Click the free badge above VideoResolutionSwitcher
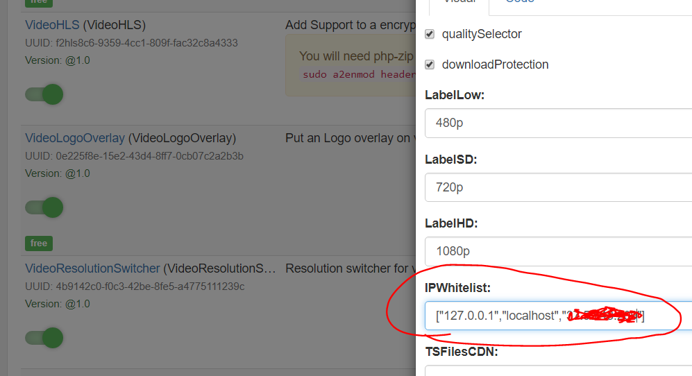Image resolution: width=692 pixels, height=376 pixels. 39,243
